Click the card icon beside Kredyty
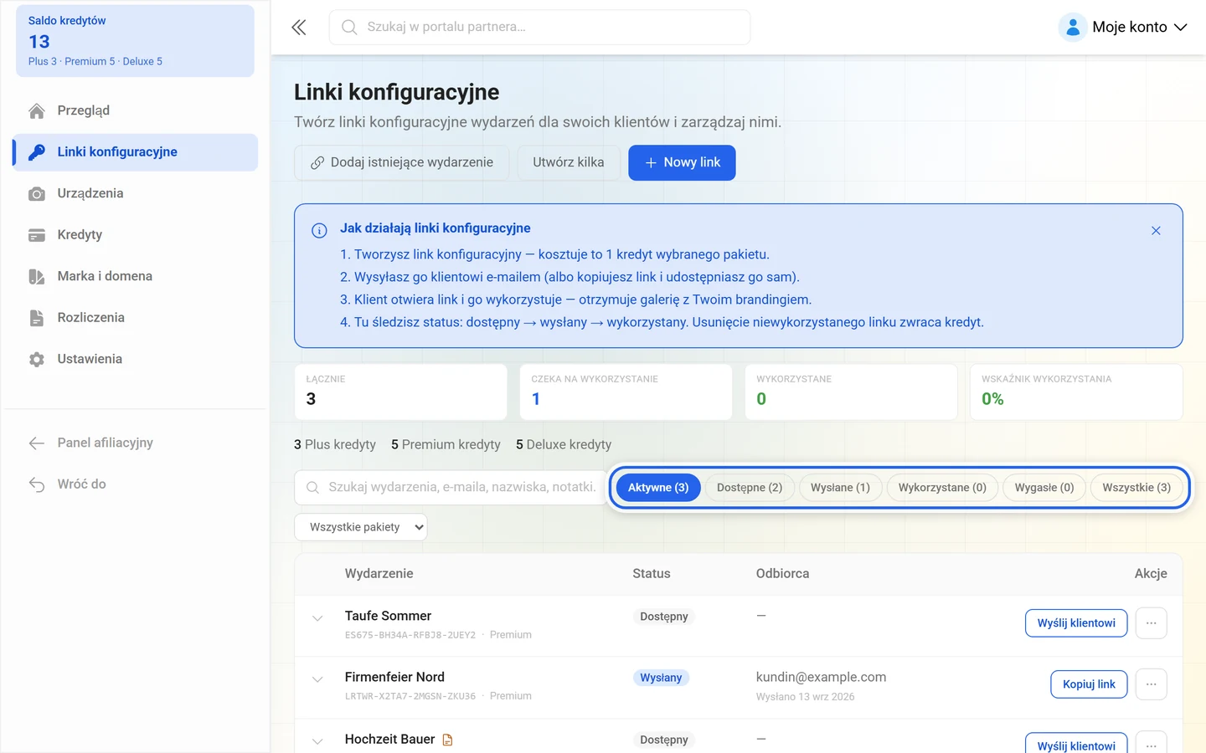This screenshot has height=753, width=1206. (37, 235)
